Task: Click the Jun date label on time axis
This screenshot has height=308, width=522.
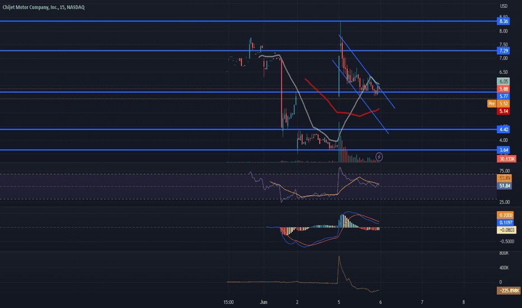Action: click(x=264, y=302)
